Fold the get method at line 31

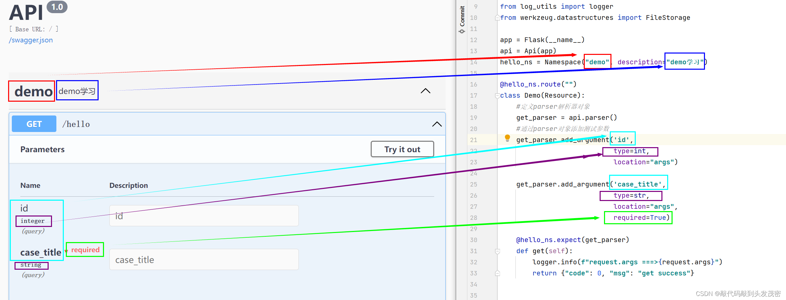[x=497, y=251]
